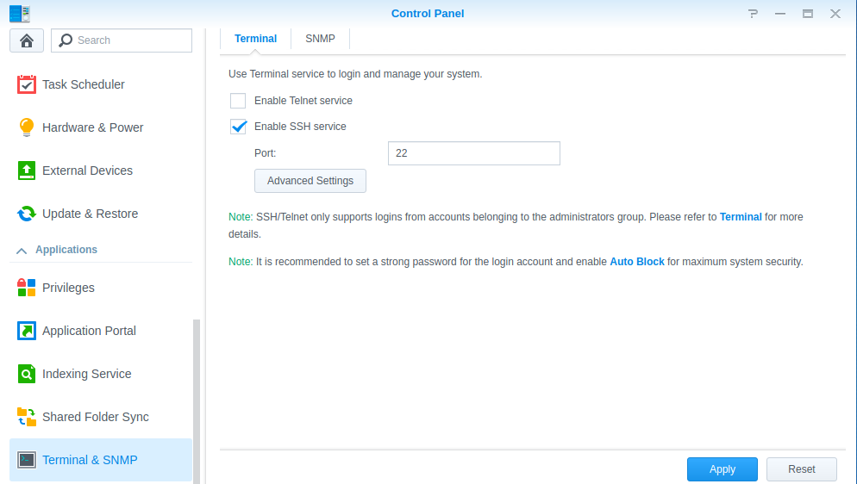Select the Terminal tab
This screenshot has width=857, height=484.
coord(256,39)
